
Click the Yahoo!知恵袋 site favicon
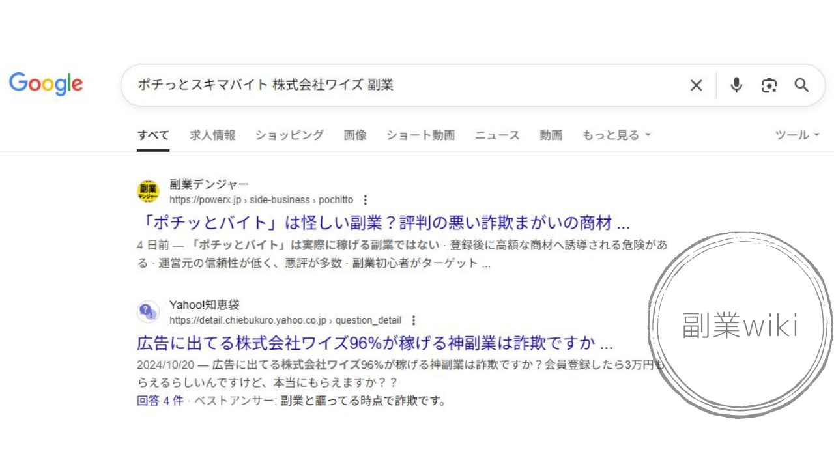click(148, 312)
